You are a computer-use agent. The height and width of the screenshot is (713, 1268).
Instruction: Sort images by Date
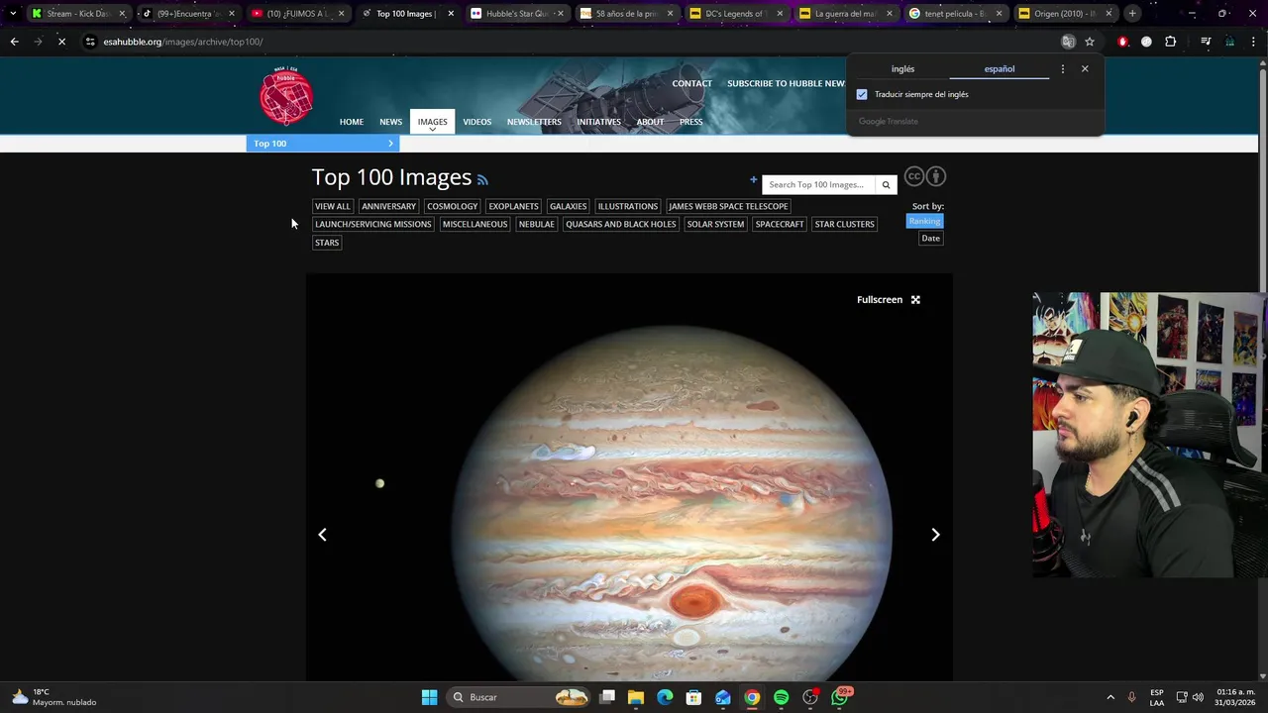tap(930, 238)
